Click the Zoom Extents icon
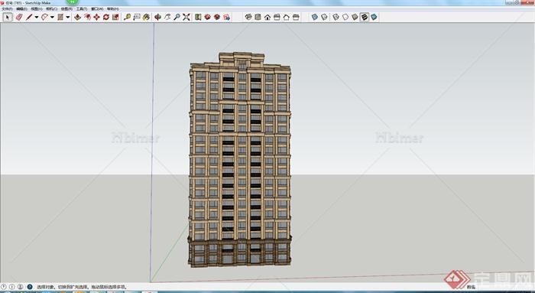 coord(186,17)
